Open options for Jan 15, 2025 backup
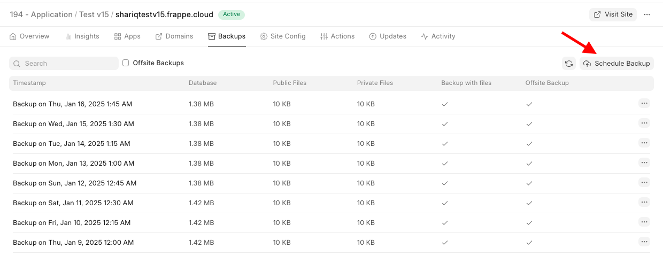Viewport: 663px width, 256px height. tap(644, 123)
